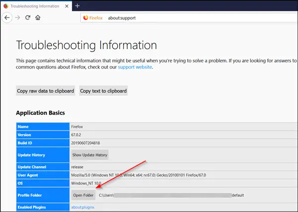Click the OS value Windows_NT 10.0

(86, 183)
